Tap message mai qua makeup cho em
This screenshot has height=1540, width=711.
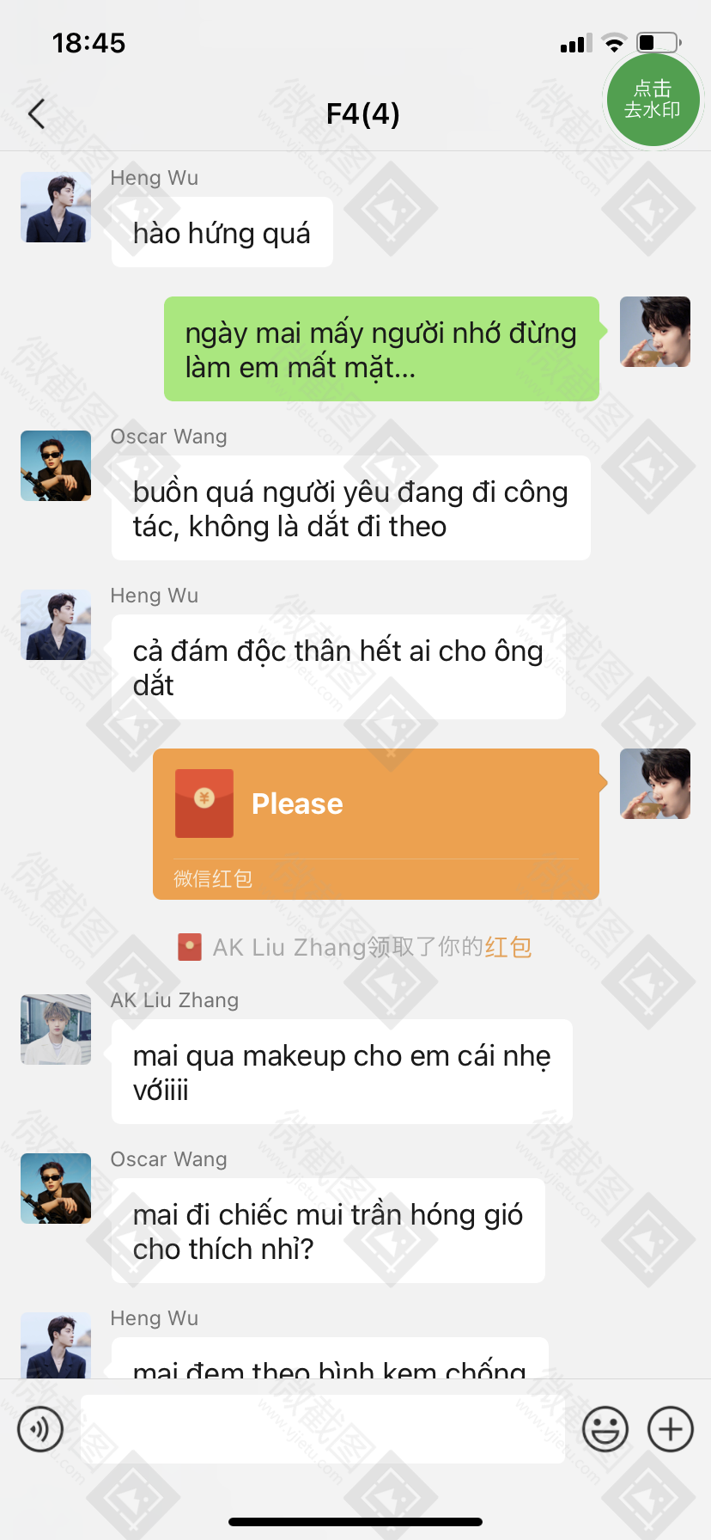(x=342, y=1072)
